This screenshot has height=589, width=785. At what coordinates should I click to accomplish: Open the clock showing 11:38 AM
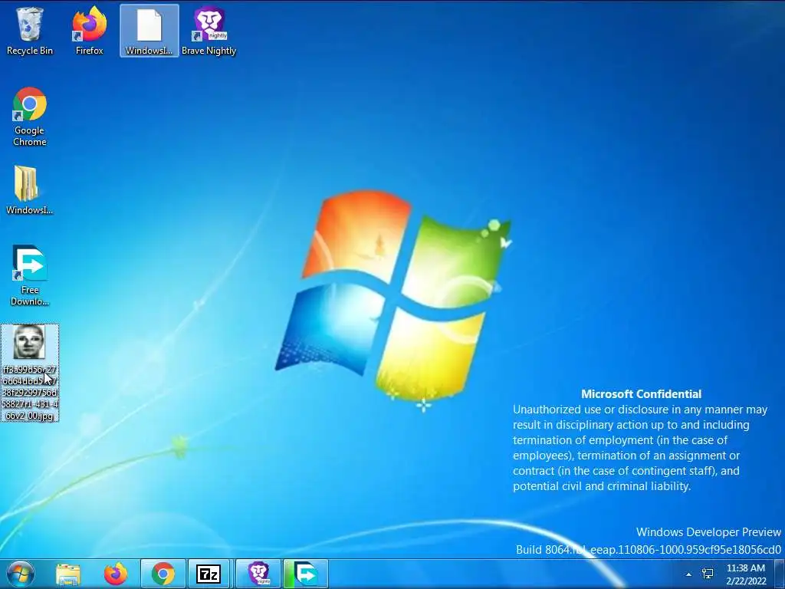tap(746, 574)
